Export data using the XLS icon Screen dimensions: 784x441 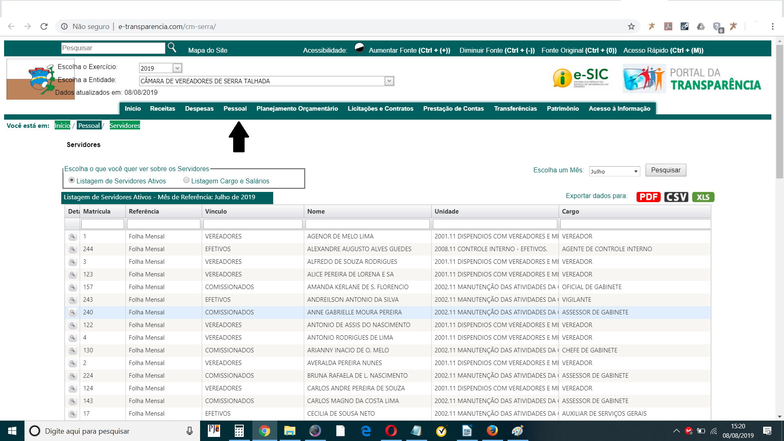point(703,197)
